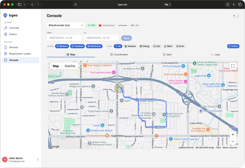
Task: Click The Cupertino Hotel map pin
Action: point(114,72)
